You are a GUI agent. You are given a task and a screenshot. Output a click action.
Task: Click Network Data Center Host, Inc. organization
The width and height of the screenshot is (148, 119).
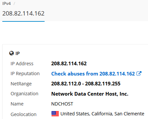click(x=90, y=94)
